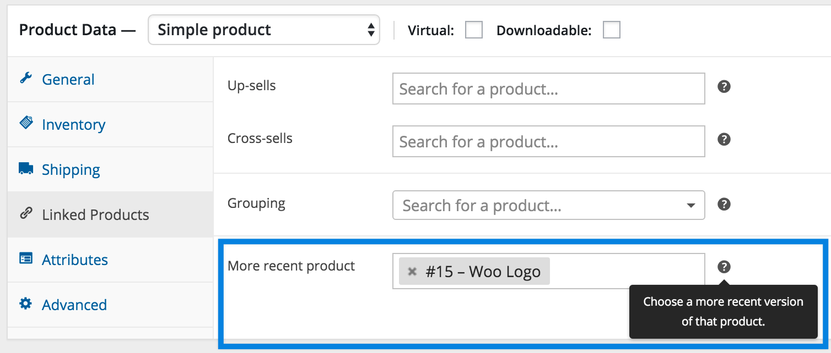831x353 pixels.
Task: Open the Advanced tab
Action: pos(74,305)
